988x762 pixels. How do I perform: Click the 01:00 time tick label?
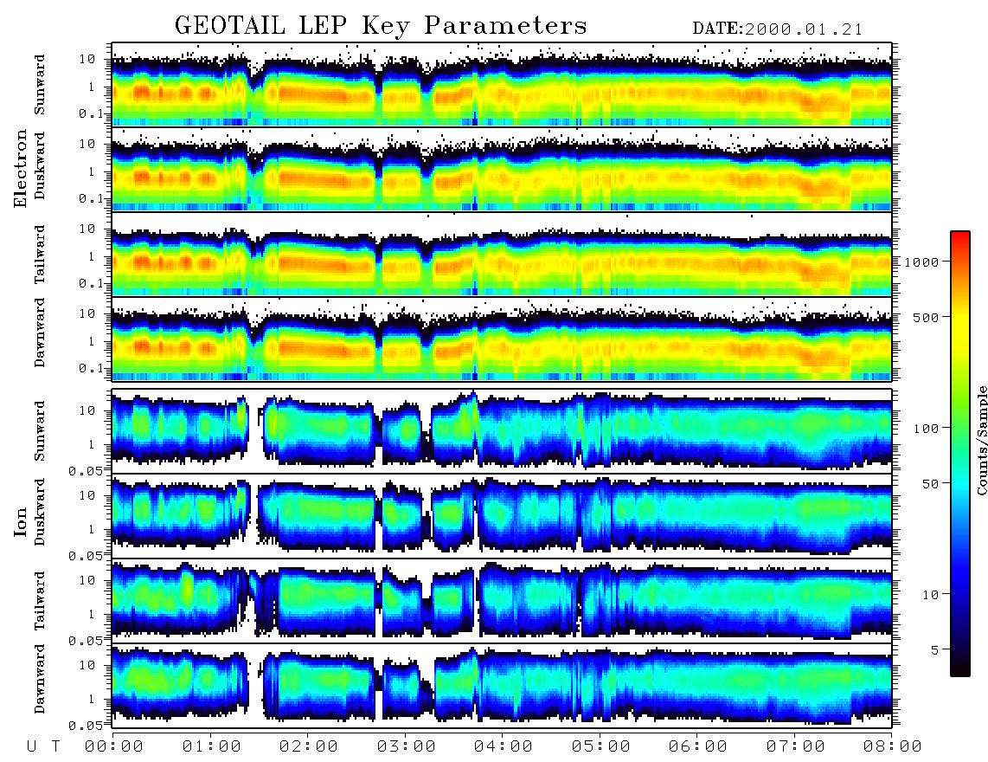point(212,747)
